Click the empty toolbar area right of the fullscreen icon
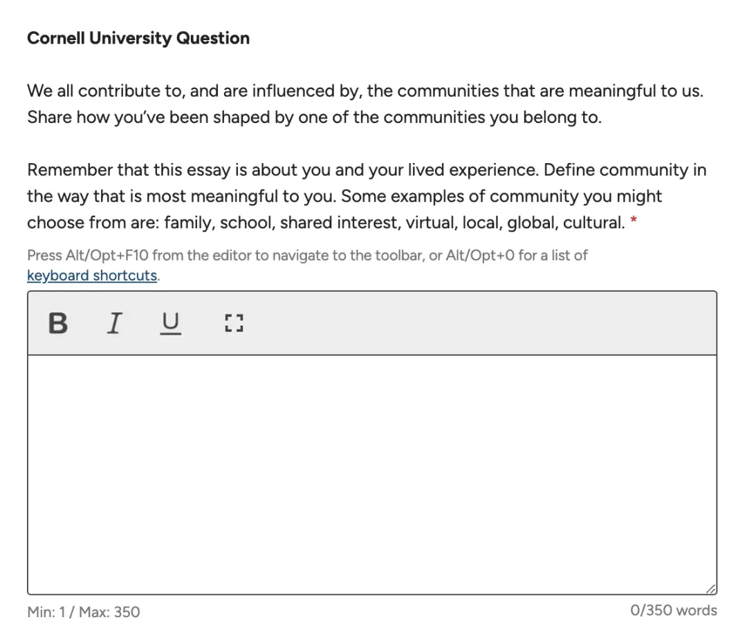Image resolution: width=747 pixels, height=631 pixels. point(477,323)
